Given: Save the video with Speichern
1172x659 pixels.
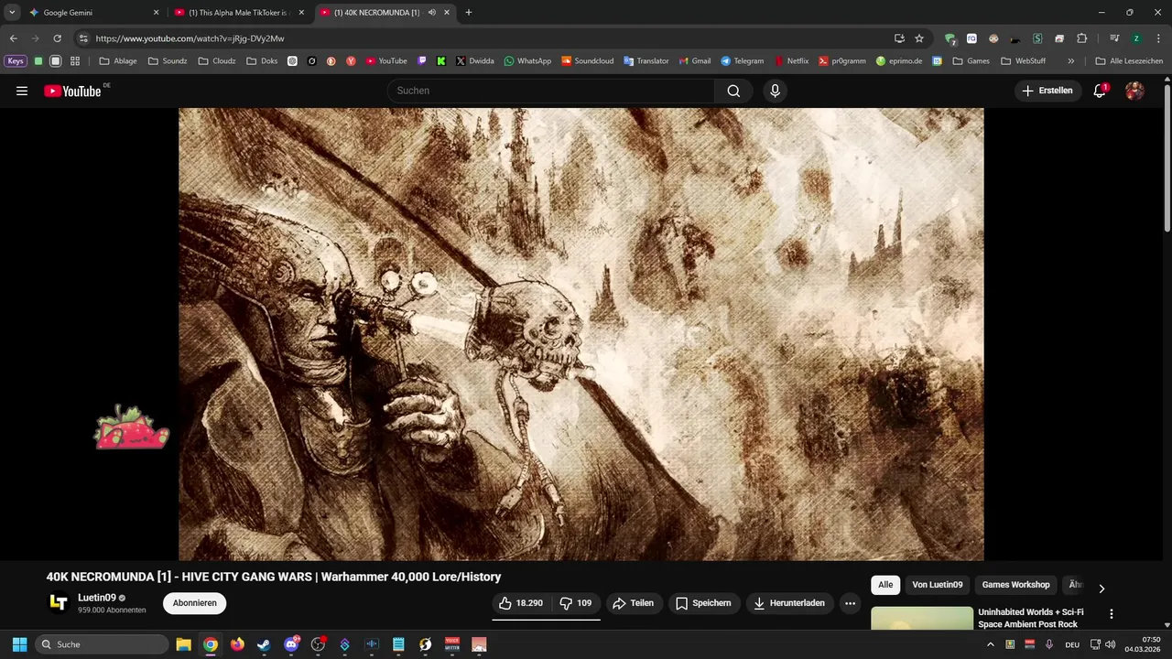Looking at the screenshot, I should click(x=704, y=603).
